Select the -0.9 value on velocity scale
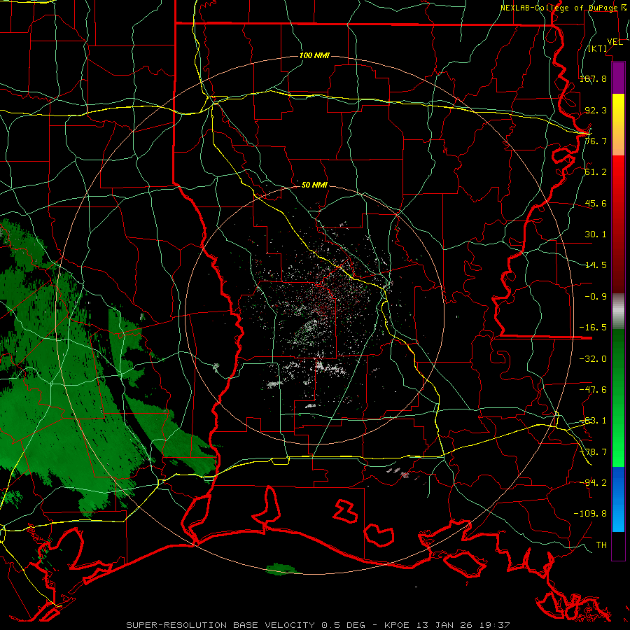Screen dimensions: 630x630 point(596,297)
